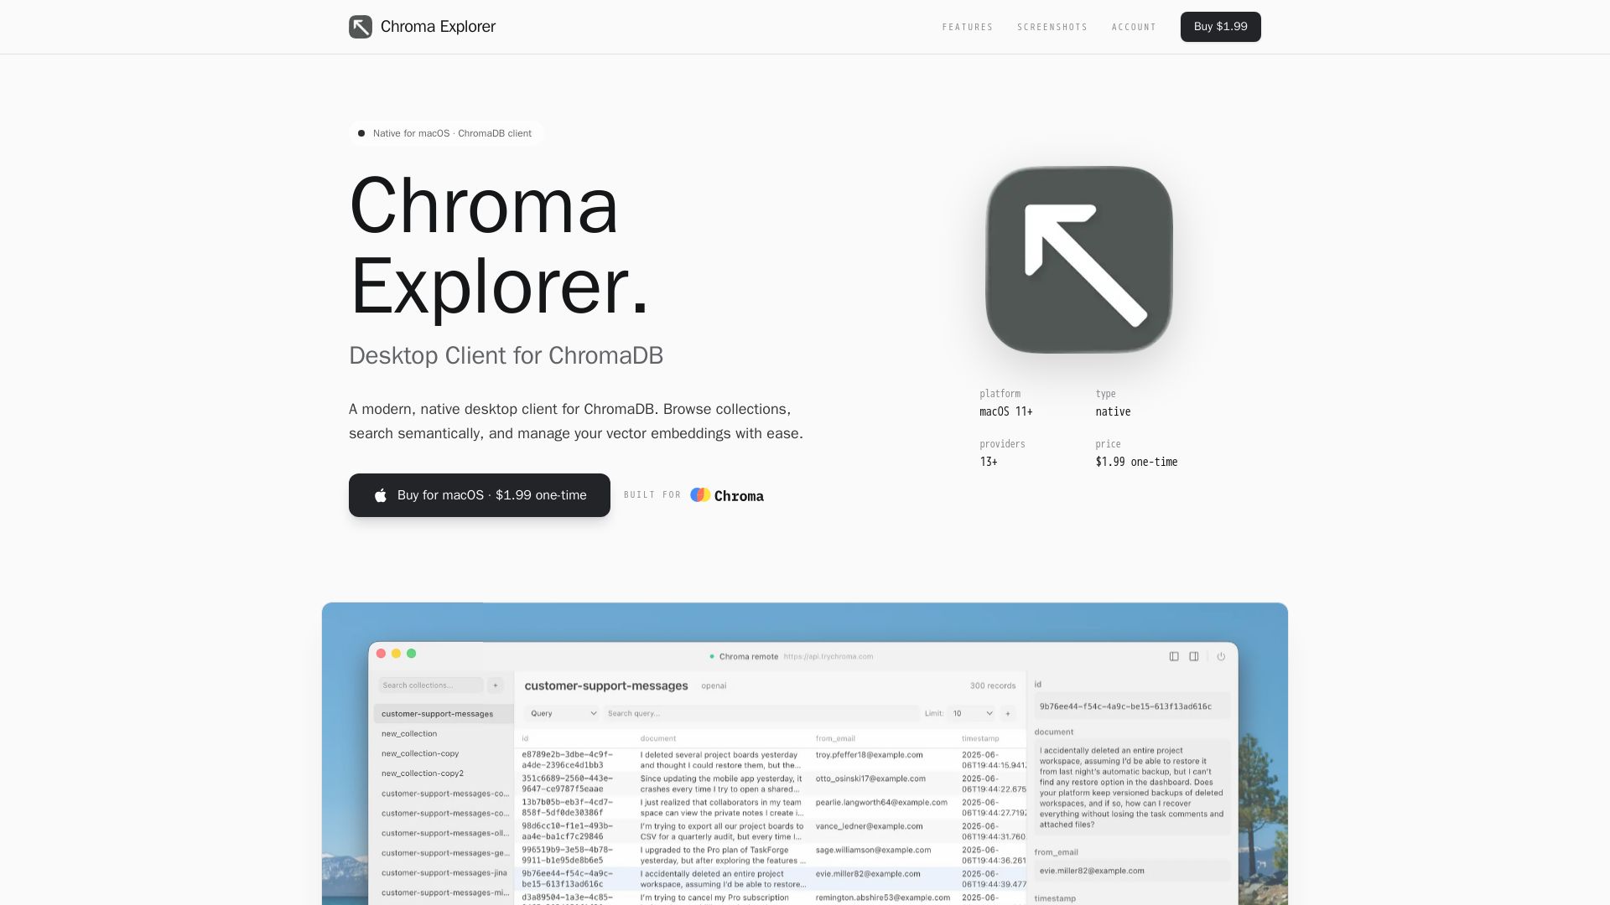Click document text in detail panel

coord(1131,788)
